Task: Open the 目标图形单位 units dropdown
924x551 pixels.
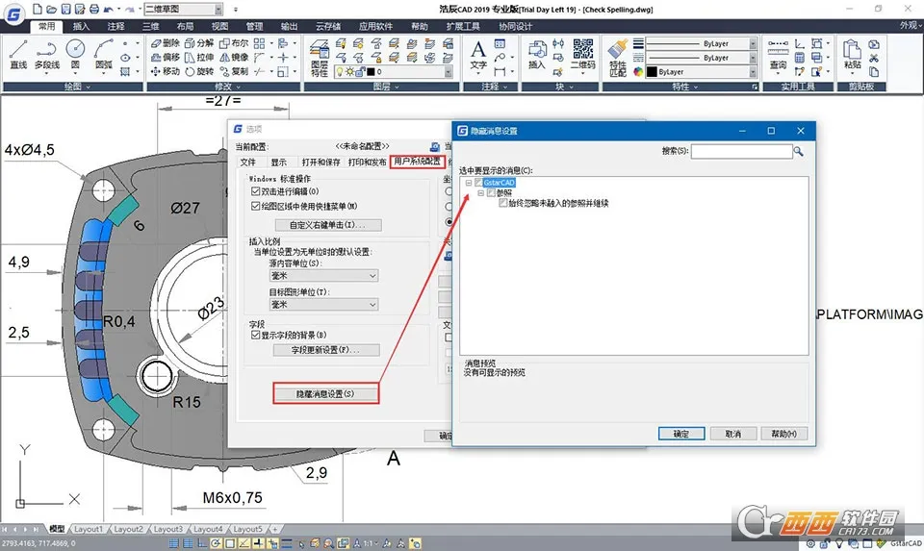Action: (x=323, y=305)
